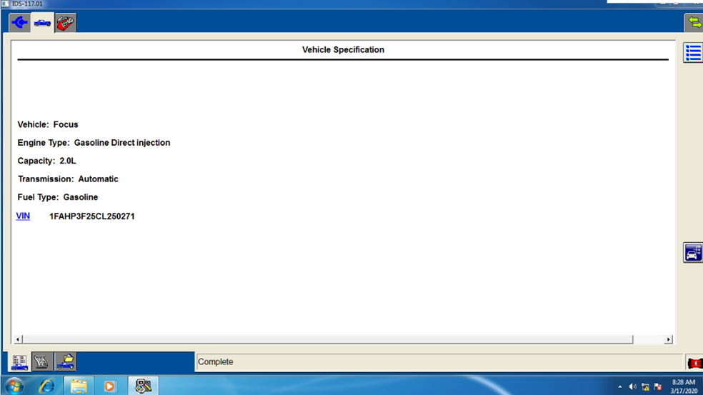Open the red toolbox tab
This screenshot has height=395, width=703.
(x=66, y=23)
